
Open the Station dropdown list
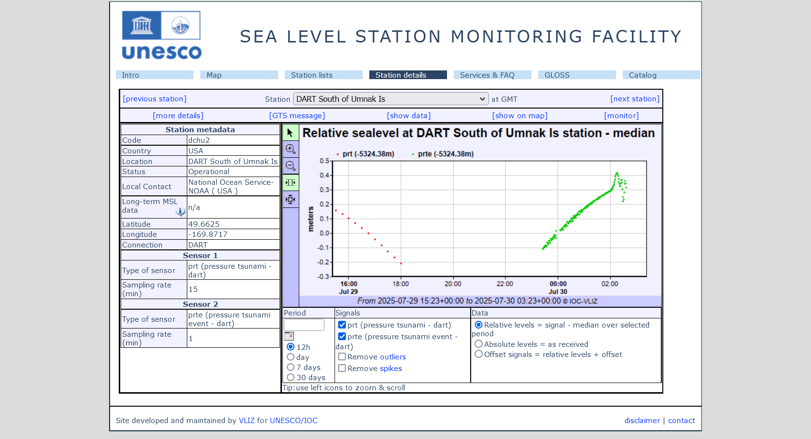[391, 99]
